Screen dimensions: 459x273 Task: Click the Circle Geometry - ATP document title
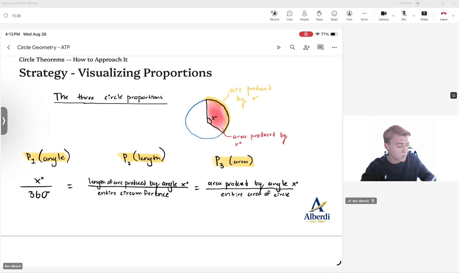point(43,47)
